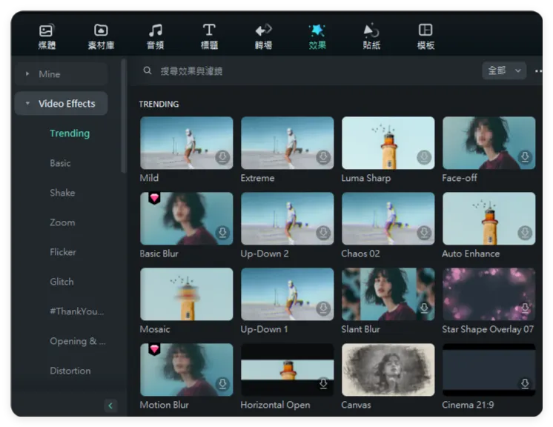The width and height of the screenshot is (553, 427).
Task: Click the Horizontal Open label
Action: [275, 405]
